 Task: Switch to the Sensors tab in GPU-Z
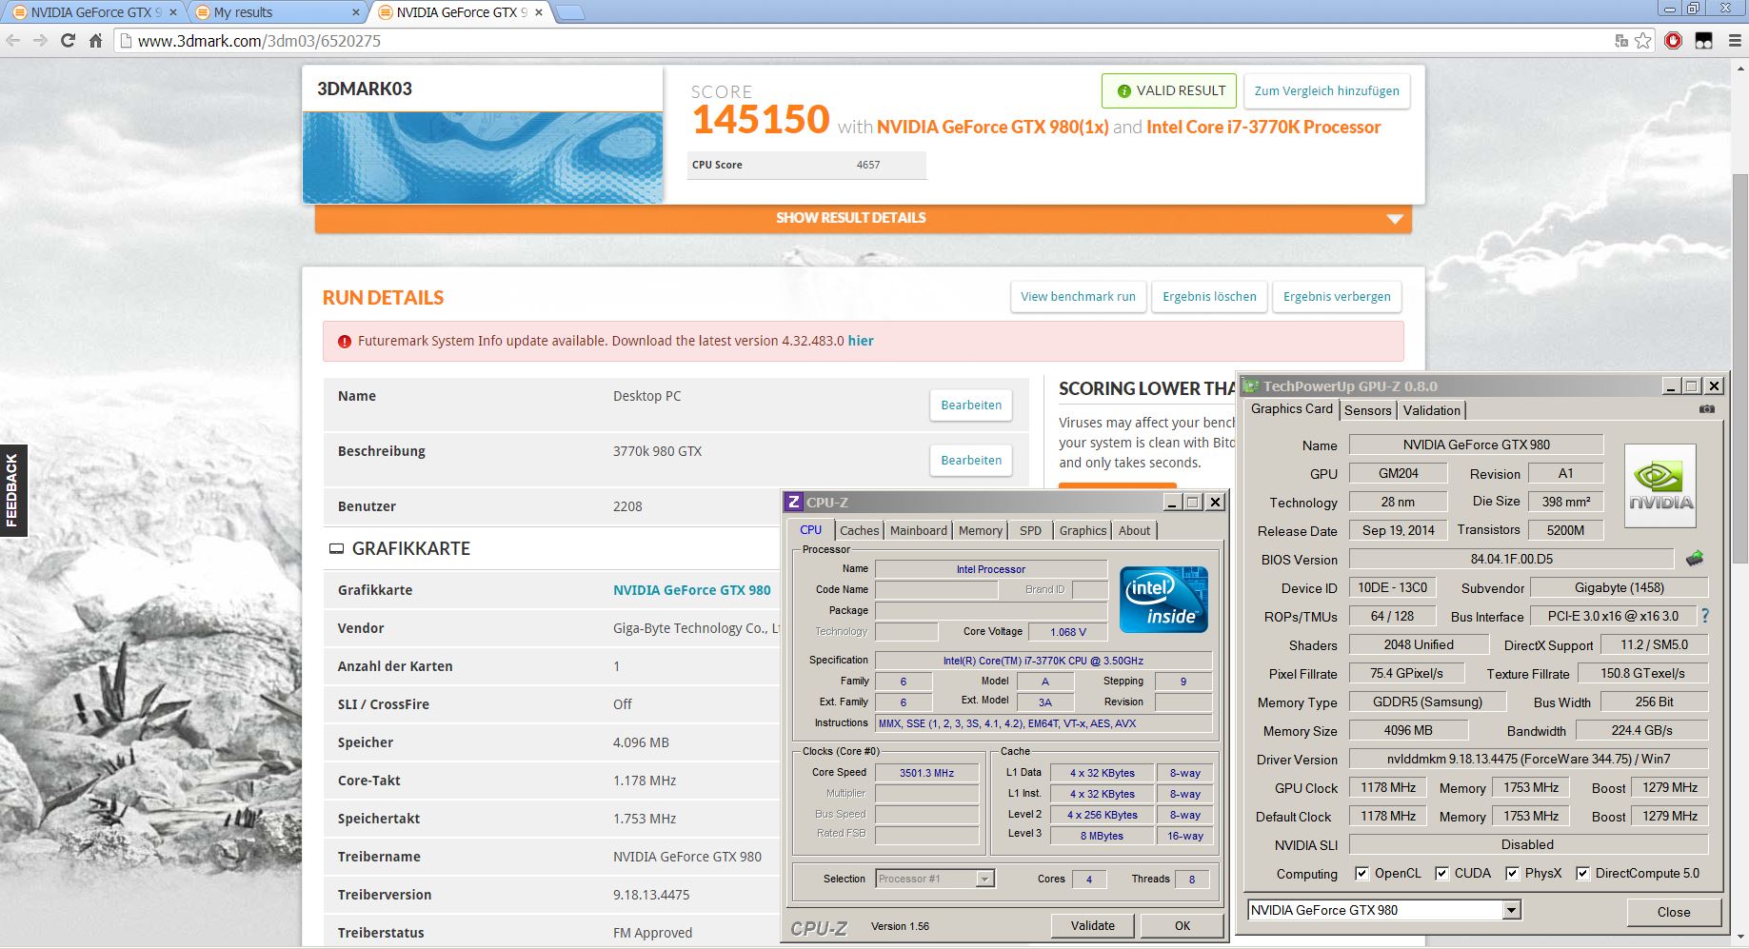tap(1368, 410)
